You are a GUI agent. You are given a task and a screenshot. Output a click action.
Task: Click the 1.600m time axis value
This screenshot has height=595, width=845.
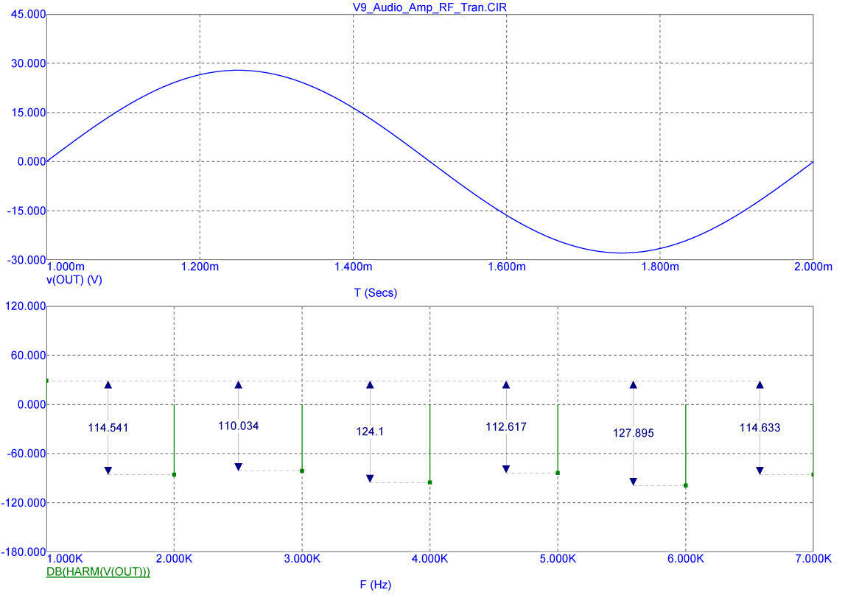pyautogui.click(x=507, y=267)
